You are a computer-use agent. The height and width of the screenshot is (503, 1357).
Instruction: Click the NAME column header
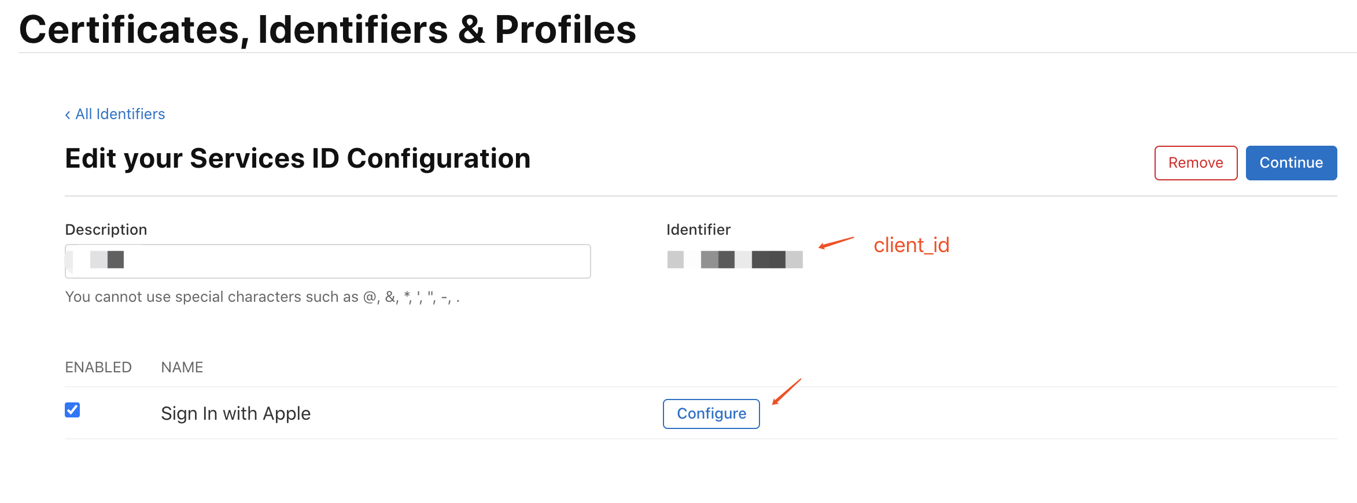pyautogui.click(x=182, y=368)
